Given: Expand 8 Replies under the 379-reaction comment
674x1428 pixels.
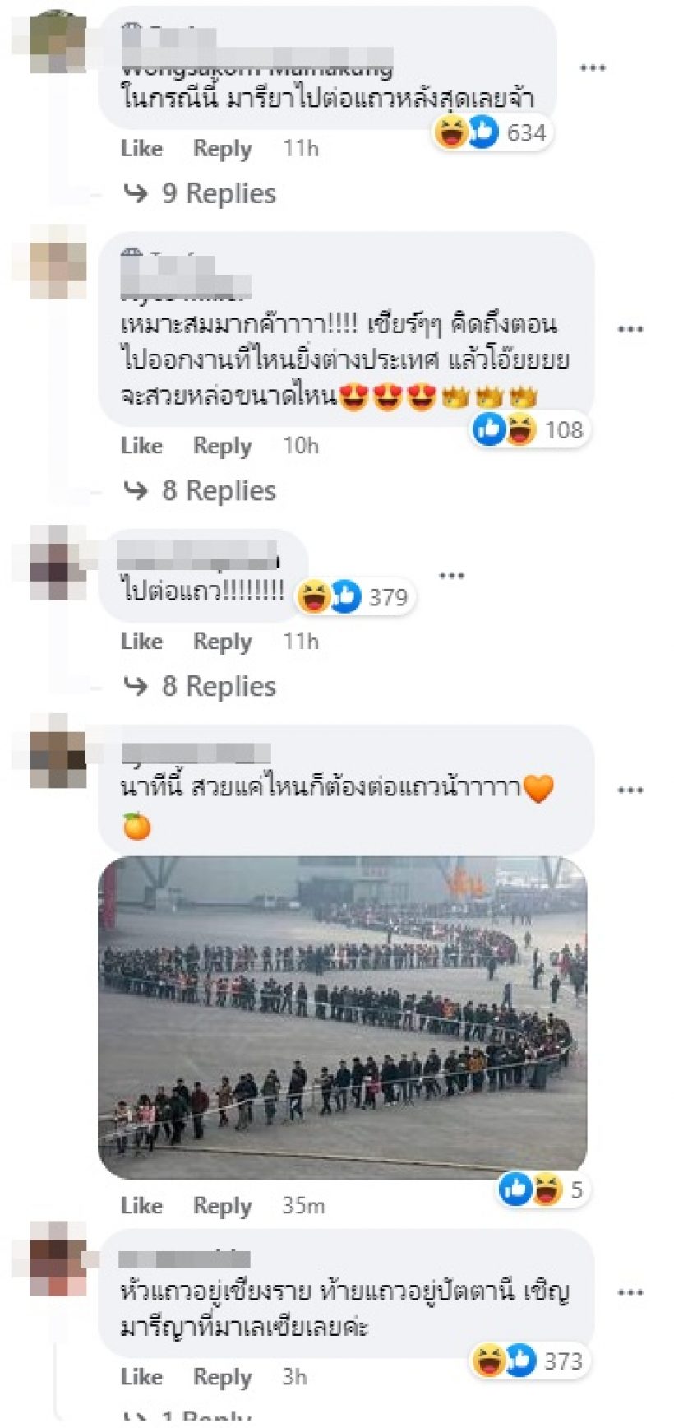Looking at the screenshot, I should 200,686.
